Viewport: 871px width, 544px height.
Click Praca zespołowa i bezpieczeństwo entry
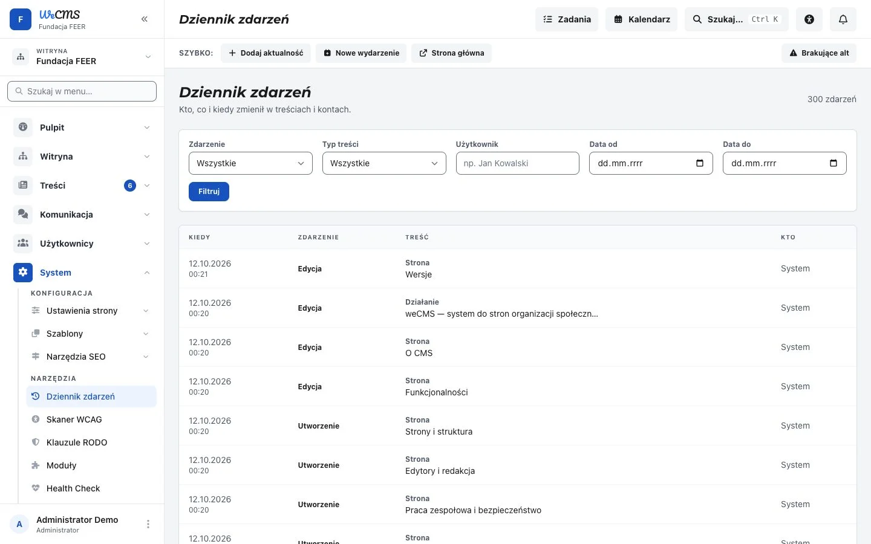473,510
